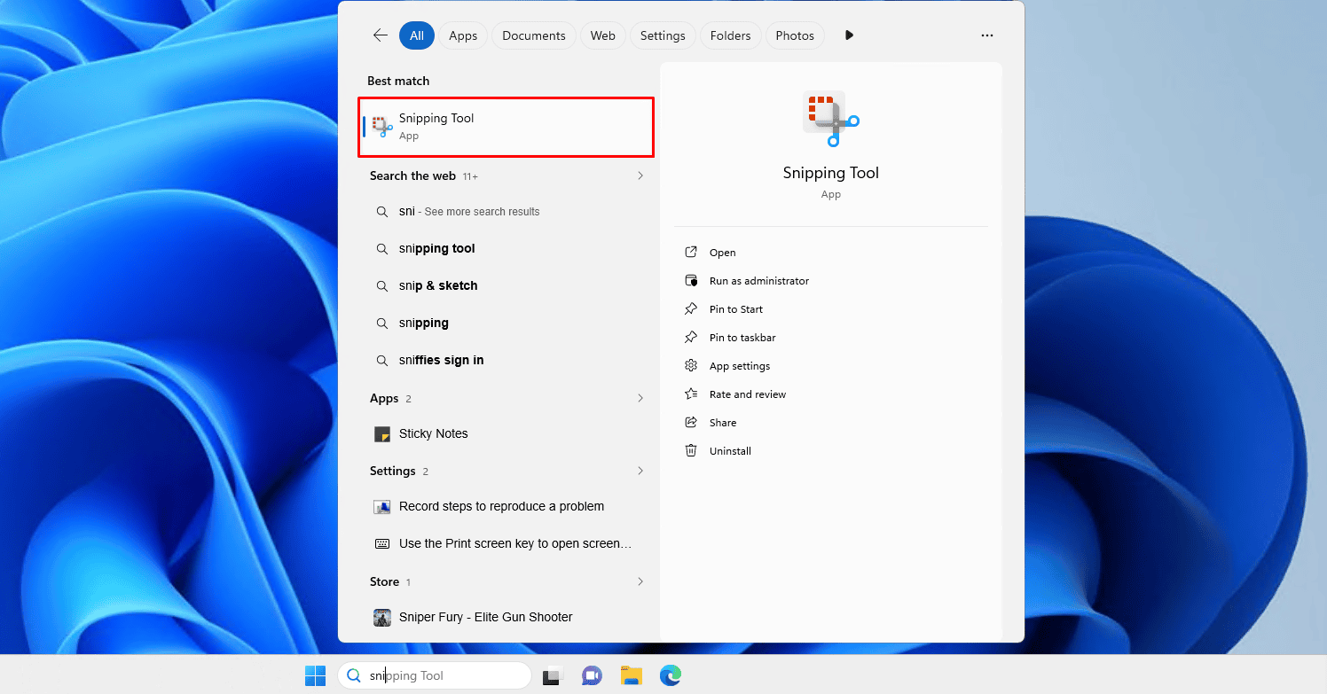Switch to the Folders filter tab
The height and width of the screenshot is (694, 1327).
point(731,35)
